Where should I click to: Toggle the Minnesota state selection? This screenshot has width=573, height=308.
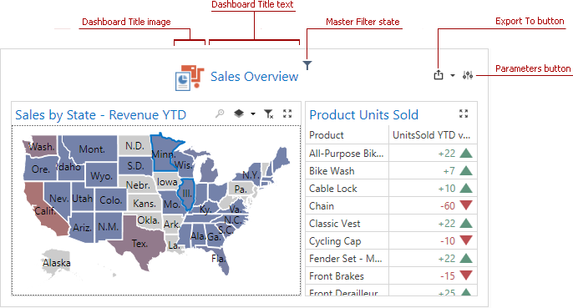pyautogui.click(x=162, y=154)
